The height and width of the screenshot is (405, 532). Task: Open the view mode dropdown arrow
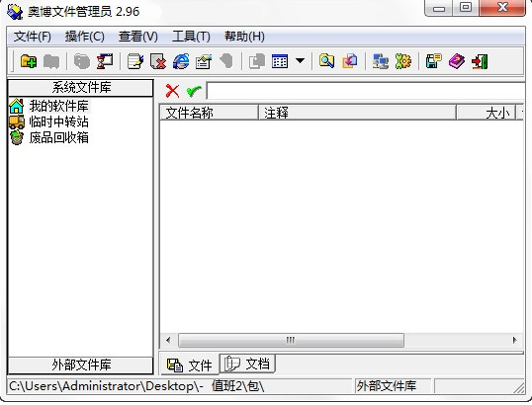[x=300, y=61]
